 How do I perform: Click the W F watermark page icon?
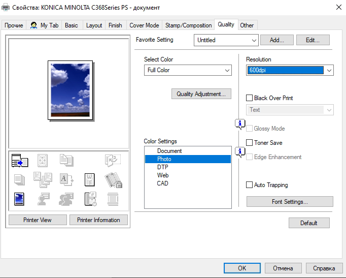point(90,180)
